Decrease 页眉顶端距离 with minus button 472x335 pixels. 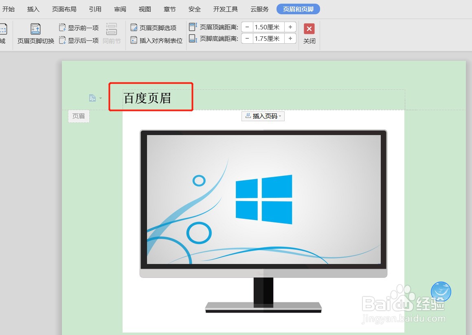click(x=247, y=27)
